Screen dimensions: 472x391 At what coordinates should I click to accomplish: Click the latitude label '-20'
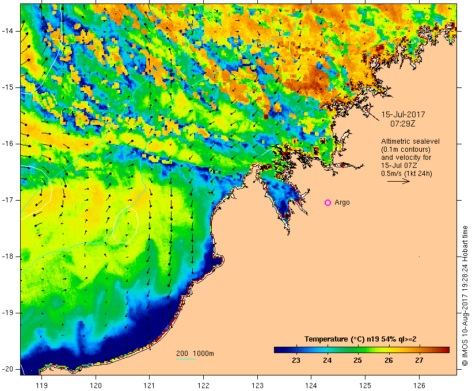7,369
